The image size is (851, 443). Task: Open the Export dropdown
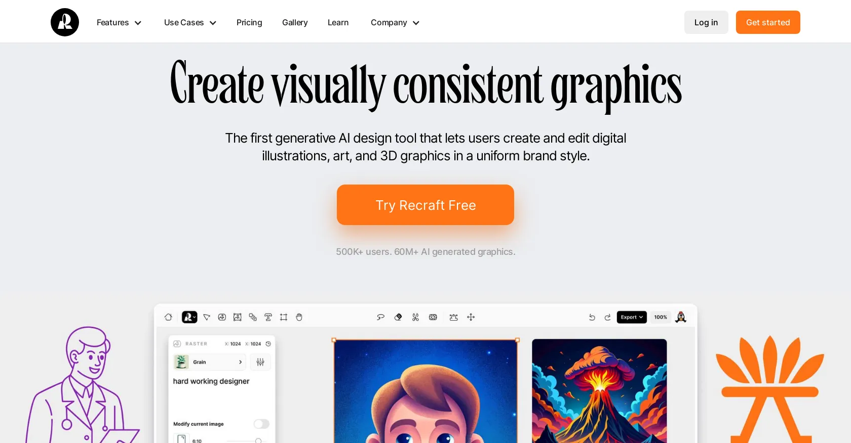coord(632,317)
